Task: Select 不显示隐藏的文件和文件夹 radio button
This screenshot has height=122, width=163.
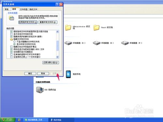Action: coord(14,42)
